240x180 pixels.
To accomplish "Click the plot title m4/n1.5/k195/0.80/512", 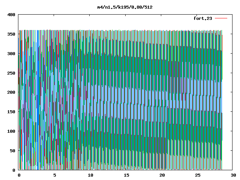I will click(125, 7).
